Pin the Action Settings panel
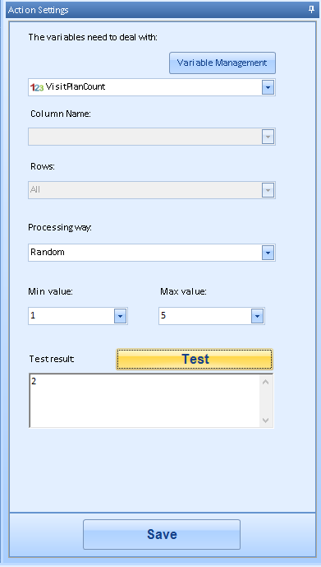Image resolution: width=321 pixels, height=567 pixels. [x=312, y=10]
